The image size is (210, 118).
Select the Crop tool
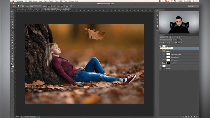[x=12, y=22]
